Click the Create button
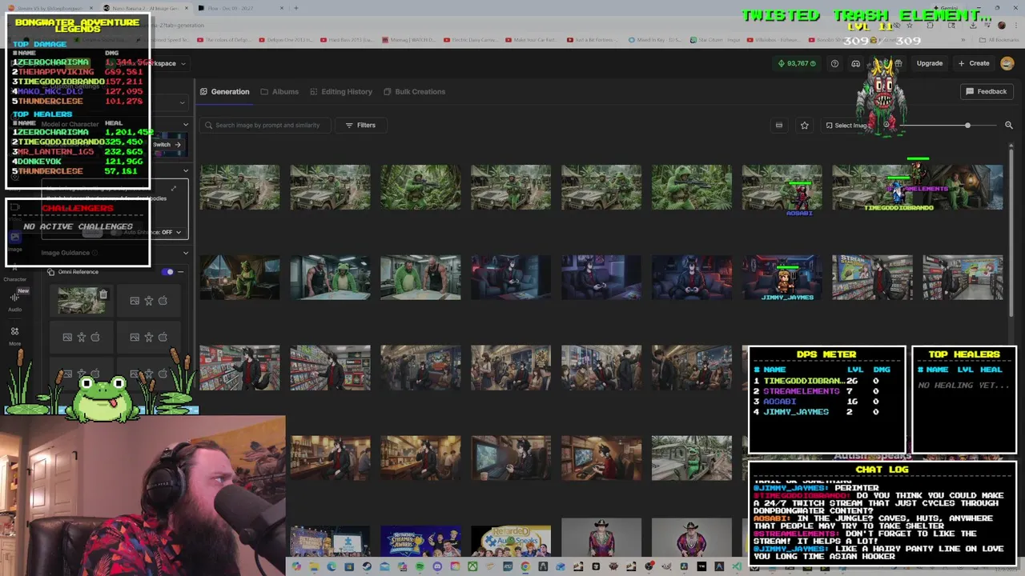This screenshot has width=1025, height=576. [x=974, y=63]
